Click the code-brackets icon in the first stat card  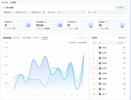click(28, 25)
